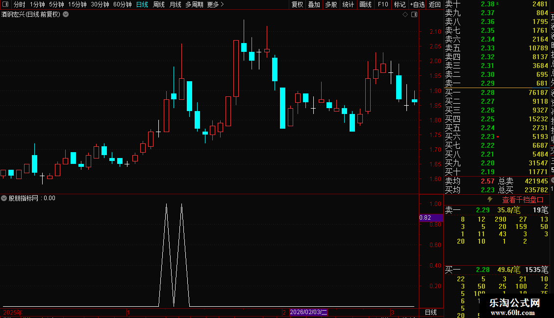This screenshot has height=318, width=554.
Task: Click the lightning bolt icon in order panel
Action: [x=490, y=200]
